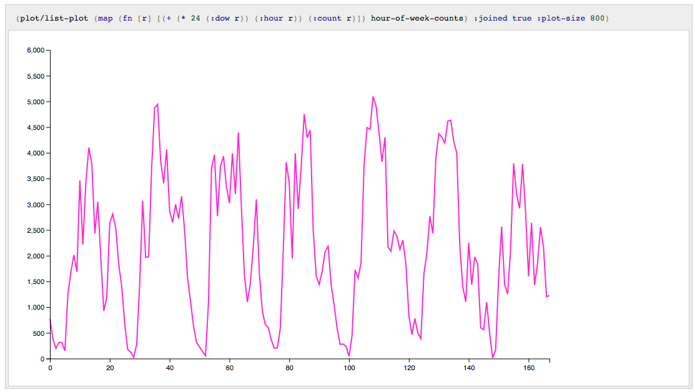Click the 5,000 y-axis label
This screenshot has width=695, height=392.
point(36,102)
